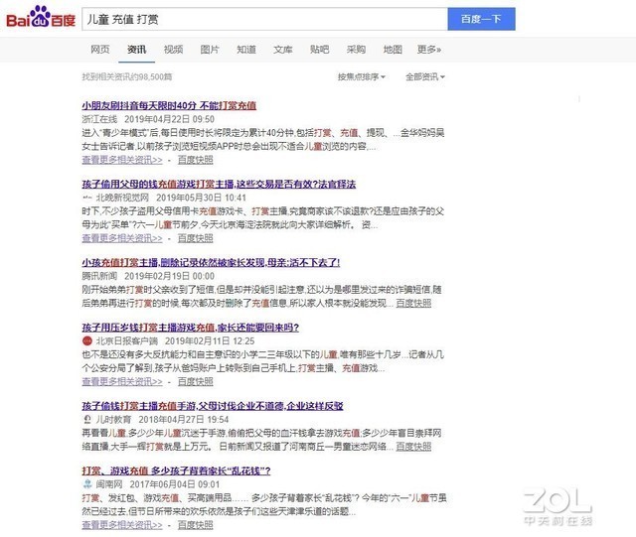Go to the 知道 tab
Screen dimensions: 636x537
(246, 49)
